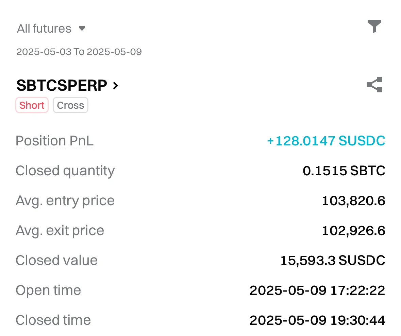Select the 15,593.3 SUSDC closed value
This screenshot has width=401, height=336.
(333, 261)
